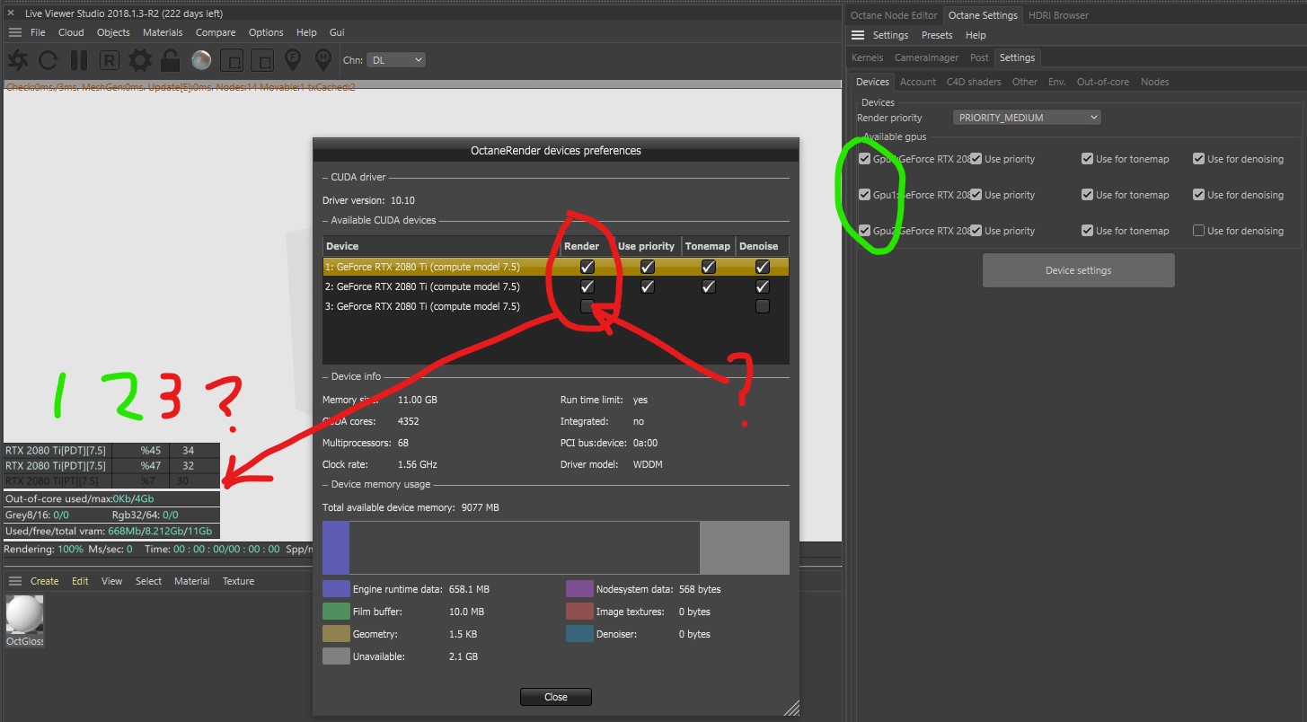Viewport: 1307px width, 722px height.
Task: Select the pin icon marked M
Action: (x=323, y=60)
